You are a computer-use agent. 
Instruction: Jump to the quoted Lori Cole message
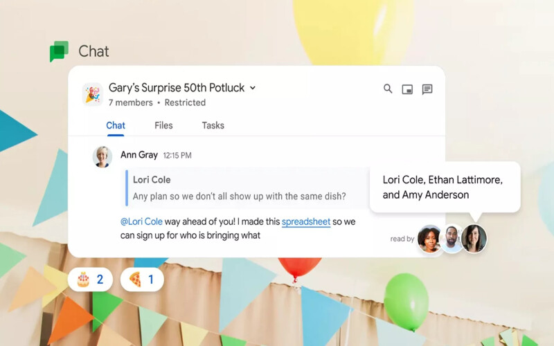239,188
